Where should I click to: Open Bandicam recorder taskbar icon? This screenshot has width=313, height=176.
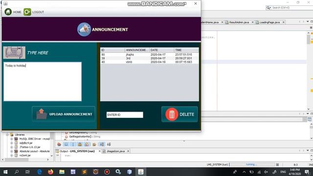[x=107, y=172]
